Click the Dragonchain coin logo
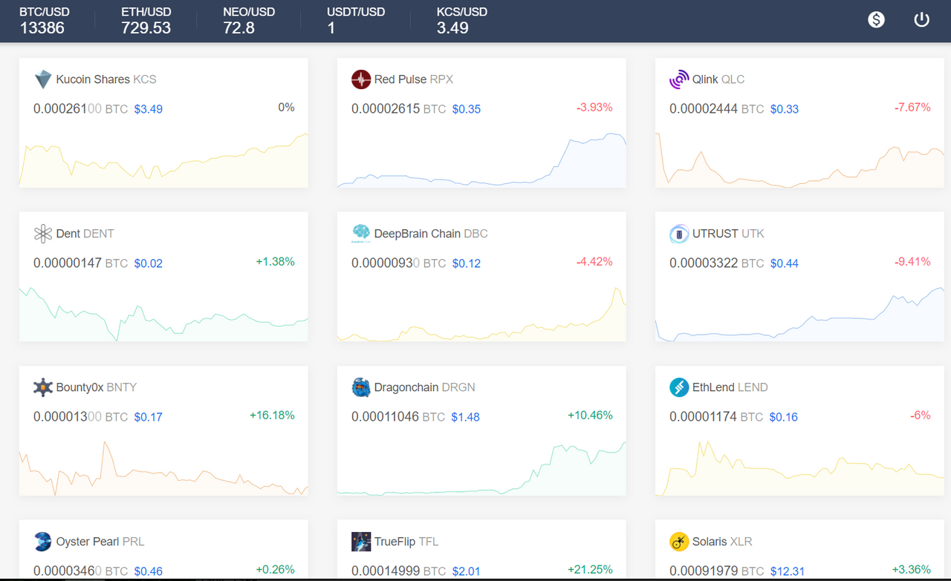This screenshot has height=581, width=951. pos(361,387)
